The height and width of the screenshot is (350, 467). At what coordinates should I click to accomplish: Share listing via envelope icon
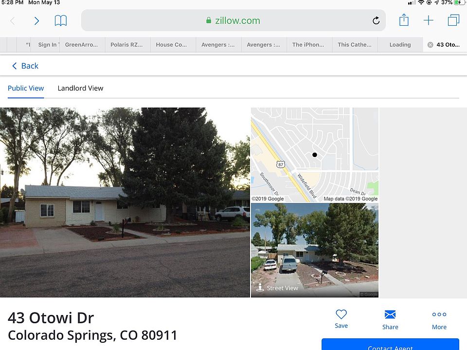click(390, 320)
